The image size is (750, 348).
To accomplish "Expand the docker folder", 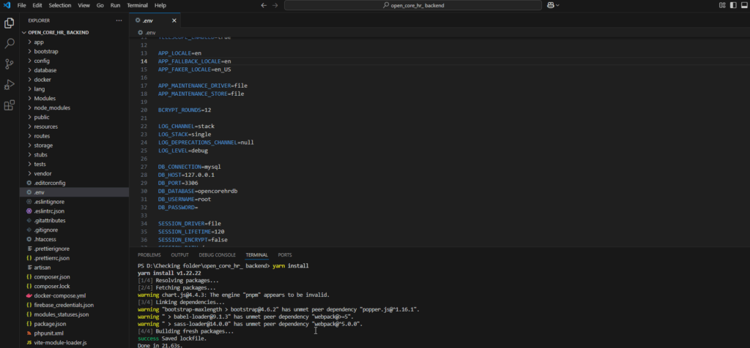I will pos(74,79).
